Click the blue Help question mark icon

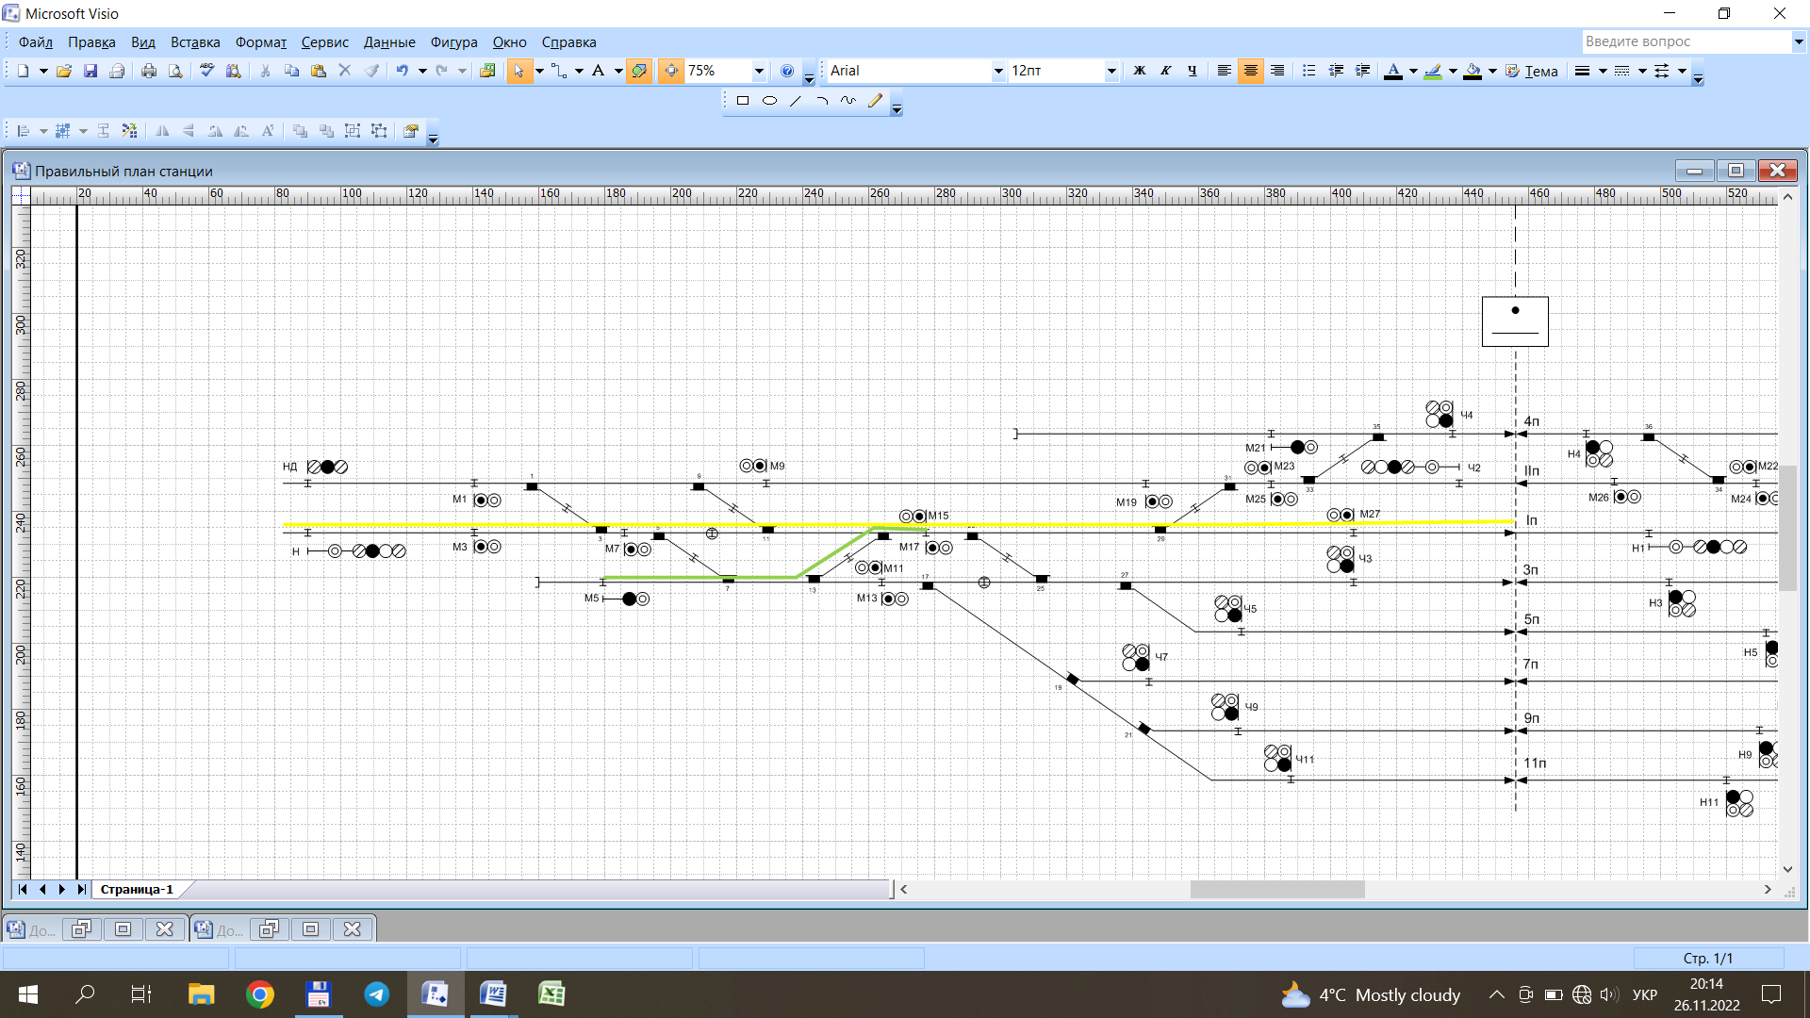tap(787, 71)
